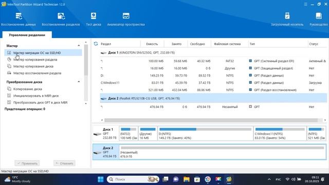Open the Windows Start menu
Image resolution: width=329 pixels, height=185 pixels.
[101, 179]
